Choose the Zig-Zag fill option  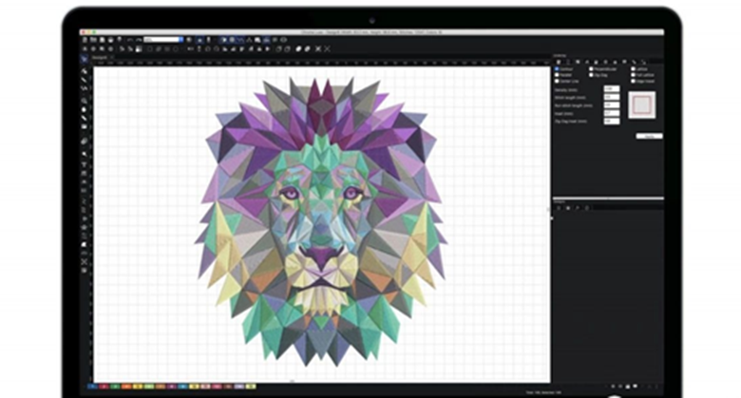coord(592,75)
